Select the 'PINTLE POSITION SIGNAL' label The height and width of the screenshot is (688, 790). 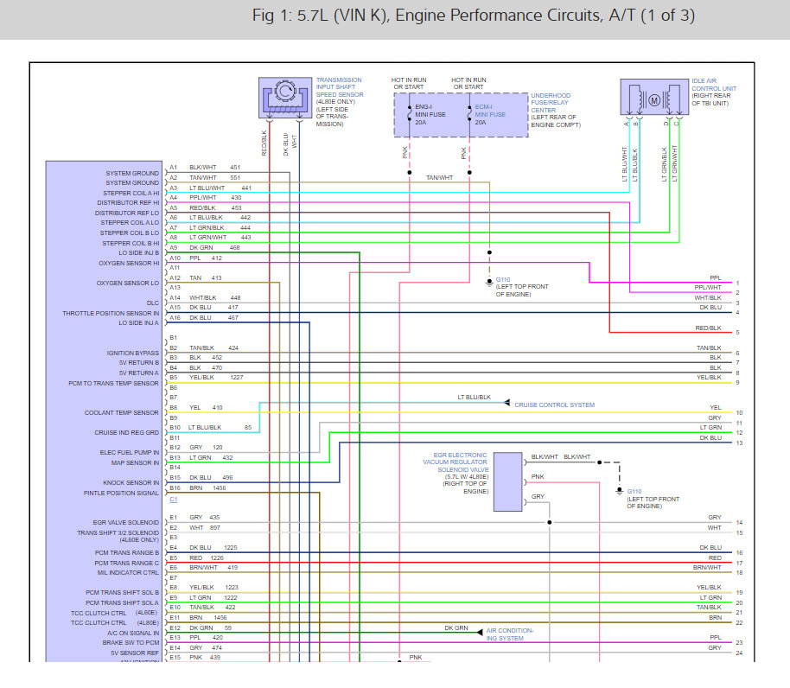pos(121,493)
